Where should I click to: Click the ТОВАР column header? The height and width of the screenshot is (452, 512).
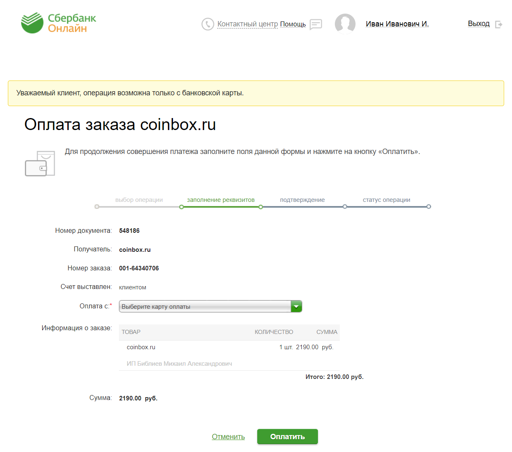[x=131, y=332]
